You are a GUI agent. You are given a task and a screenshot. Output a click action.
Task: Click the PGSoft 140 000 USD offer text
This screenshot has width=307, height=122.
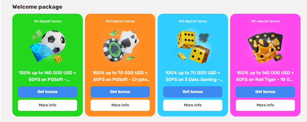pos(47,76)
